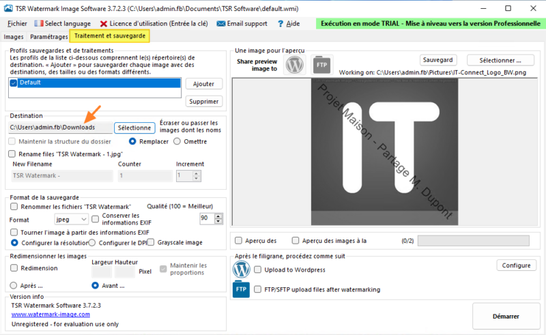Viewport: 546px width, 335px height.
Task: Enable Rename files checkbox
Action: coord(12,154)
